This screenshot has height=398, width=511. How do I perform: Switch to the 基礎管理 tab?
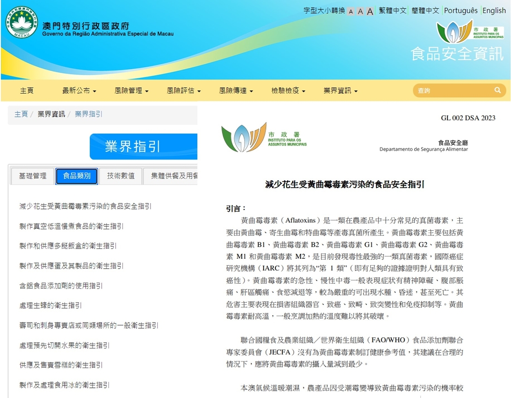(x=33, y=176)
